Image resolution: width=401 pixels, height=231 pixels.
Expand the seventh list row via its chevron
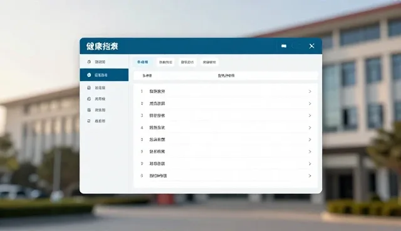[310, 164]
